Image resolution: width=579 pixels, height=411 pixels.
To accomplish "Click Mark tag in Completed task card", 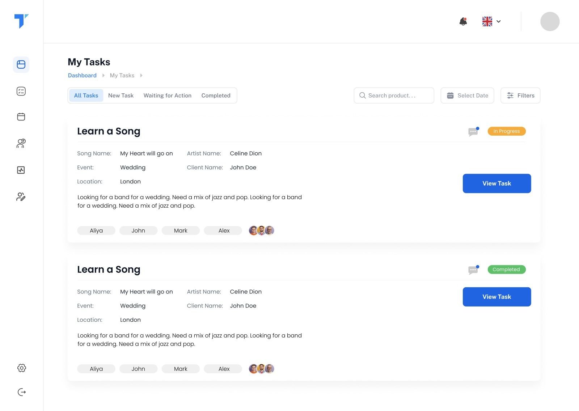I will click(x=181, y=369).
